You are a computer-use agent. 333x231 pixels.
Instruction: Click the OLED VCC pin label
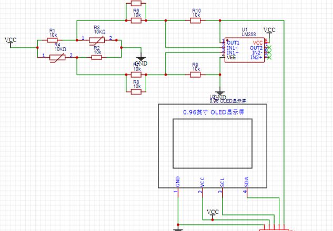click(x=202, y=182)
